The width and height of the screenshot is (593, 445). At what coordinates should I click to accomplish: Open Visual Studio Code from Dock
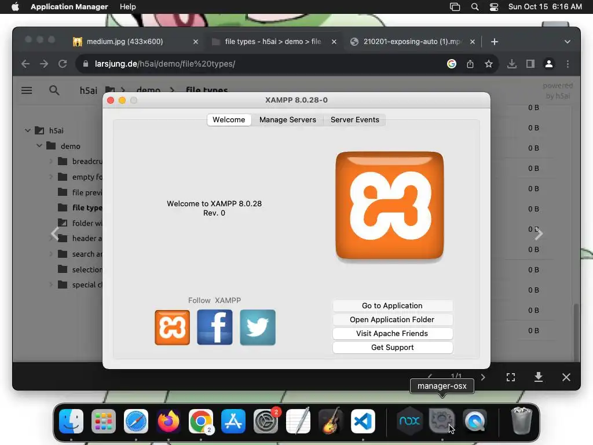(x=363, y=421)
